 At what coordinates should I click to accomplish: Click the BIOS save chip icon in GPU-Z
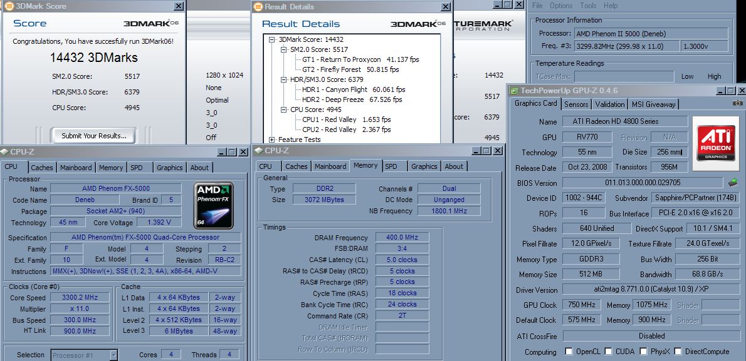click(x=733, y=183)
